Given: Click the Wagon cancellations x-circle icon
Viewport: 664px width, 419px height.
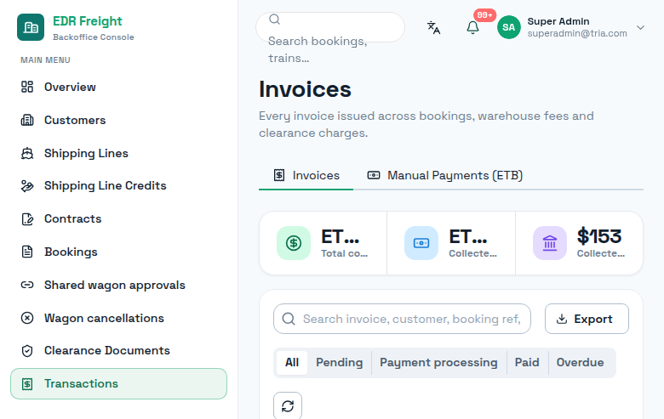Looking at the screenshot, I should point(27,318).
